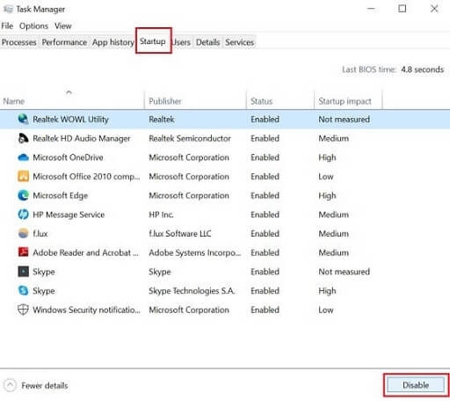The height and width of the screenshot is (401, 450).
Task: Click the dark Skype icon with Not measured impact
Action: (x=23, y=272)
